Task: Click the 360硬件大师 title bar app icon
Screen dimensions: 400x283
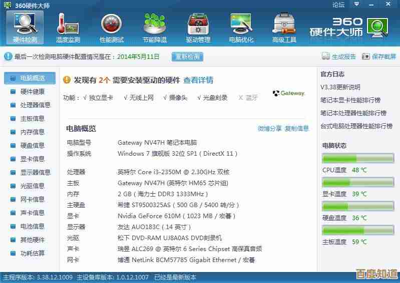Action: (x=8, y=5)
